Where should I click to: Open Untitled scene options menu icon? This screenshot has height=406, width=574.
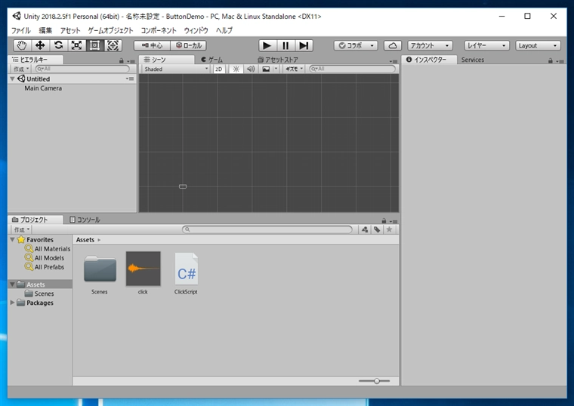coord(130,78)
